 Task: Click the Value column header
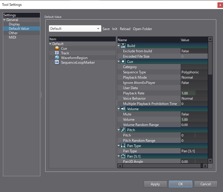tap(194, 40)
